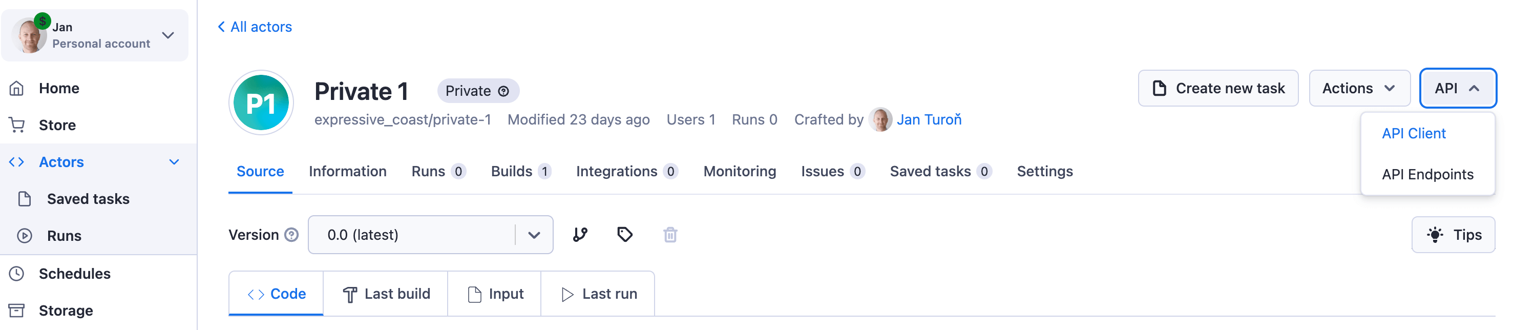Click the tag icon next to version selector
Image resolution: width=1513 pixels, height=330 pixels.
[x=624, y=235]
